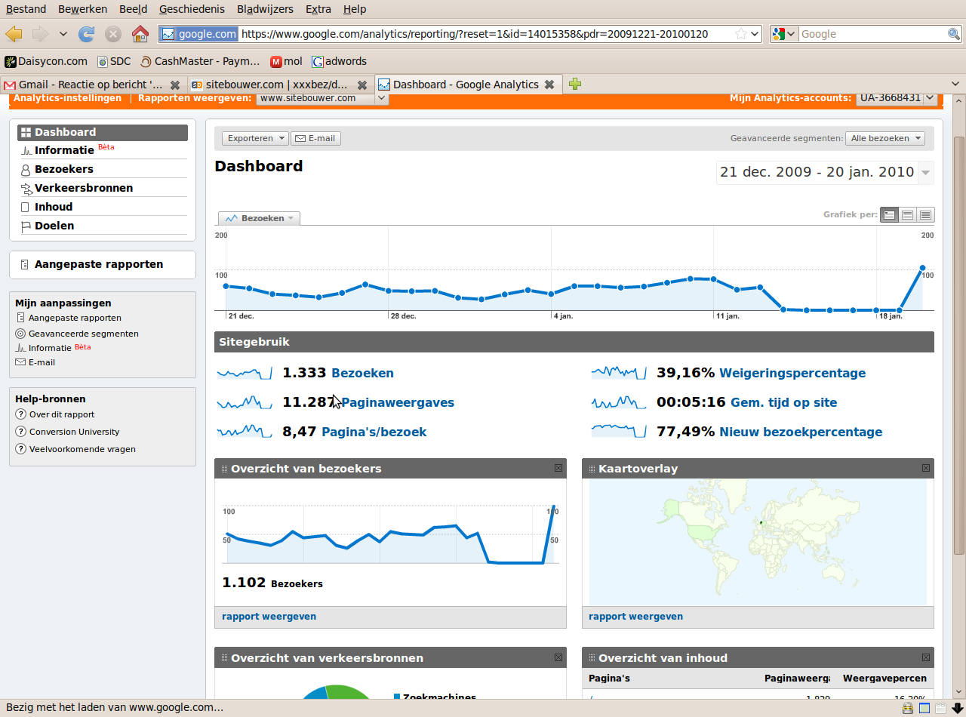The height and width of the screenshot is (717, 966).
Task: Open the Geschiedenis menu
Action: [x=192, y=9]
